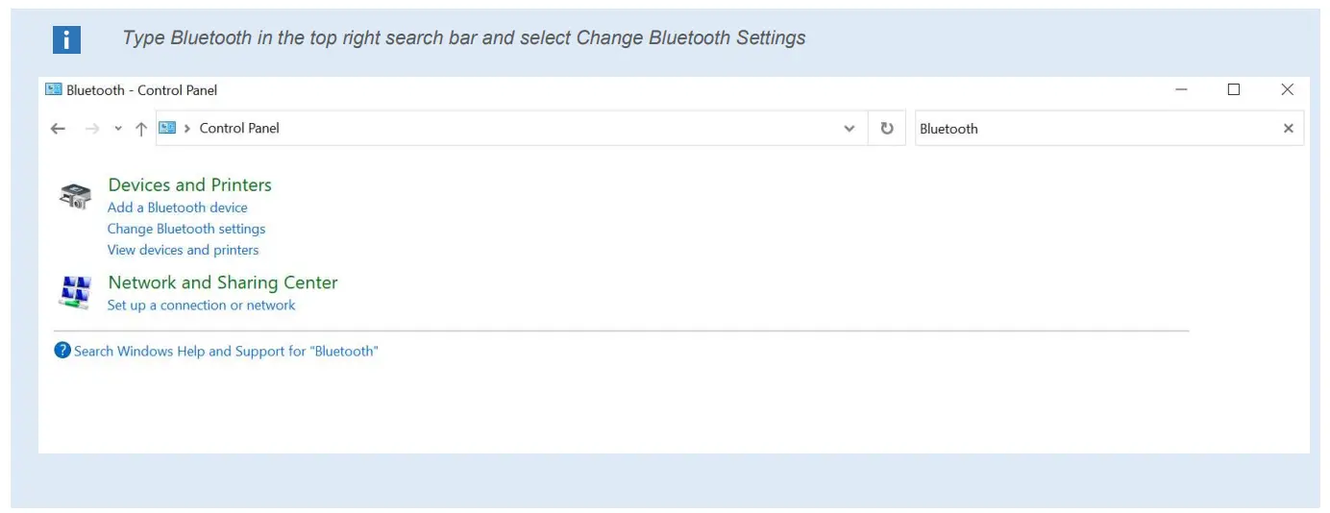Open the recent locations dropdown chevron
Screen dimensions: 1330x513
click(118, 129)
